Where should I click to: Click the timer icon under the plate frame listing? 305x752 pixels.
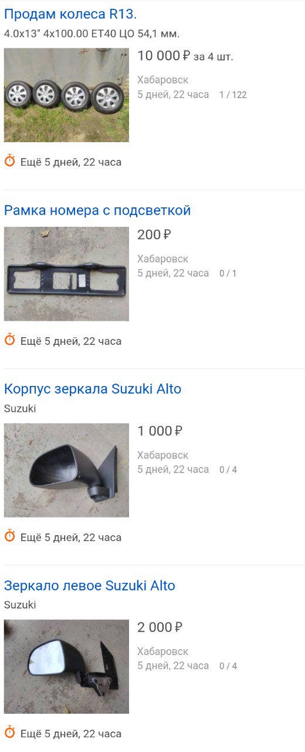(10, 340)
